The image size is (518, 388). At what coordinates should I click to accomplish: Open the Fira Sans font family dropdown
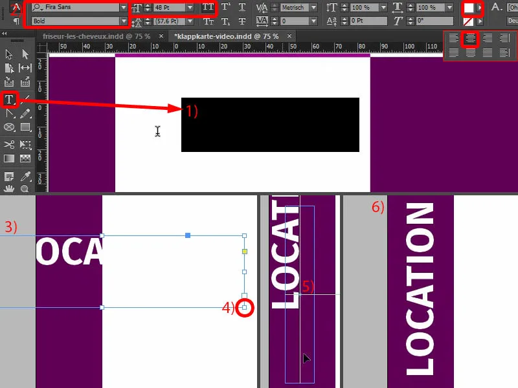123,7
